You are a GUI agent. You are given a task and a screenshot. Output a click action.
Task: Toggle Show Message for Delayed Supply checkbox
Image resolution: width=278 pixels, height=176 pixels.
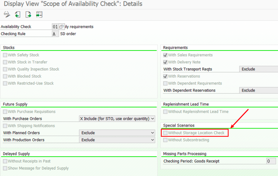coord(5,168)
